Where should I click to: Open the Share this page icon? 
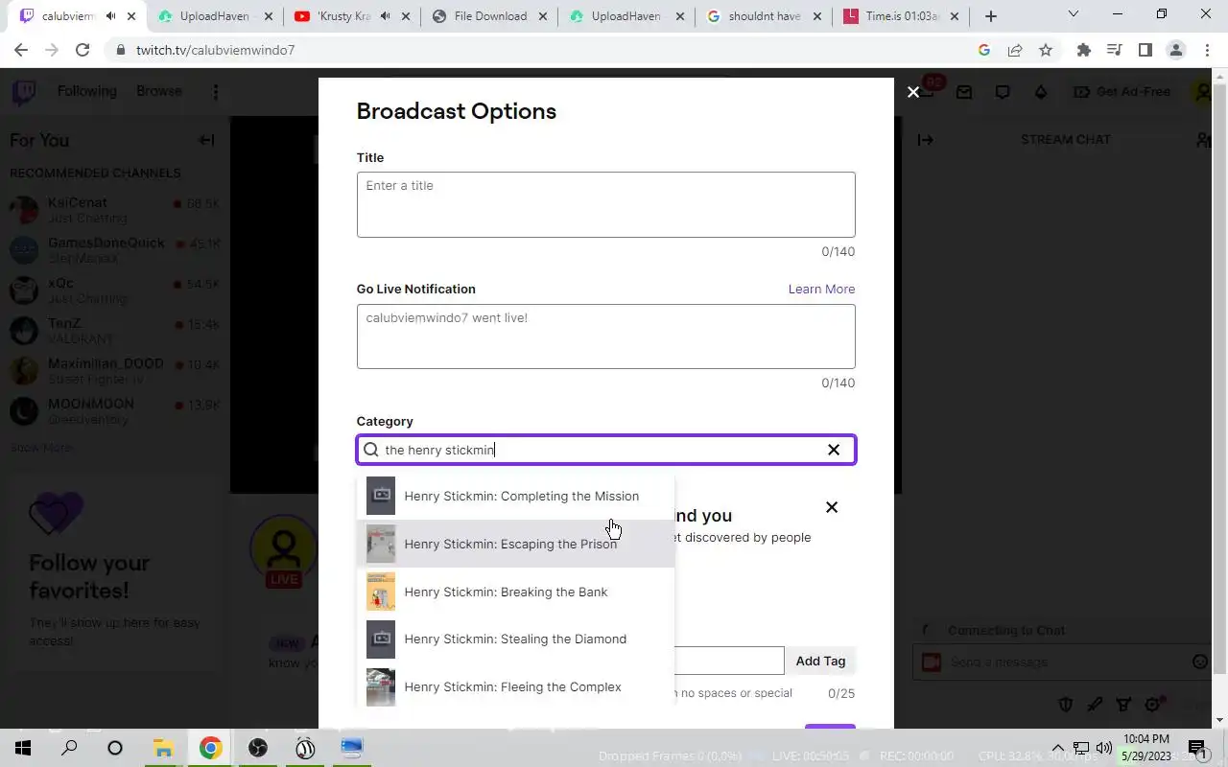[1015, 50]
